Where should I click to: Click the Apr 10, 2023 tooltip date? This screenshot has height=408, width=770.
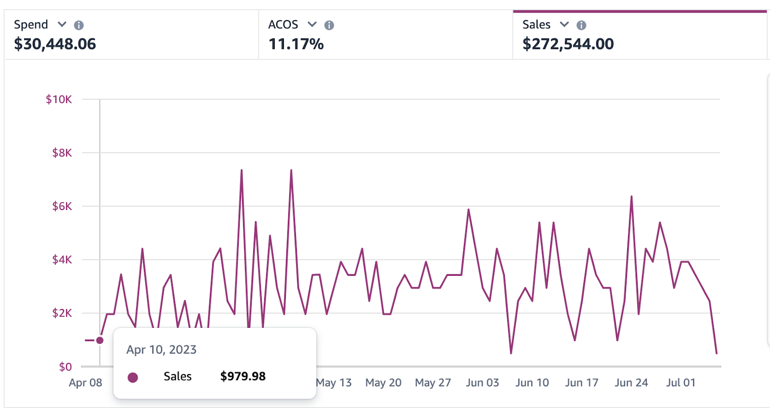click(x=161, y=349)
